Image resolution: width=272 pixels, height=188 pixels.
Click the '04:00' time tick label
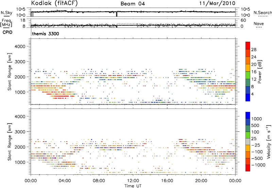tap(65, 181)
